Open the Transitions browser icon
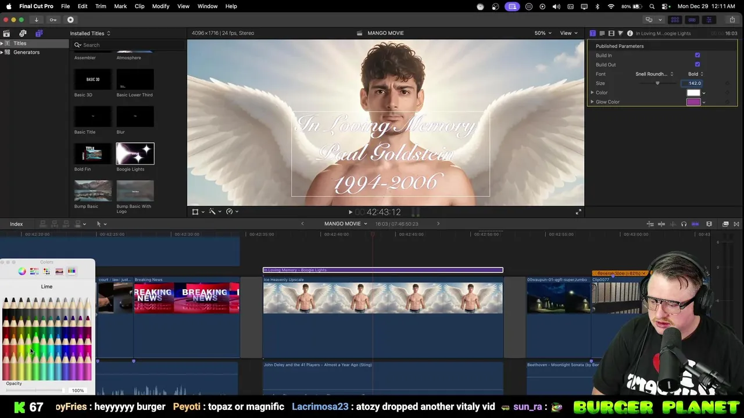 pyautogui.click(x=736, y=224)
